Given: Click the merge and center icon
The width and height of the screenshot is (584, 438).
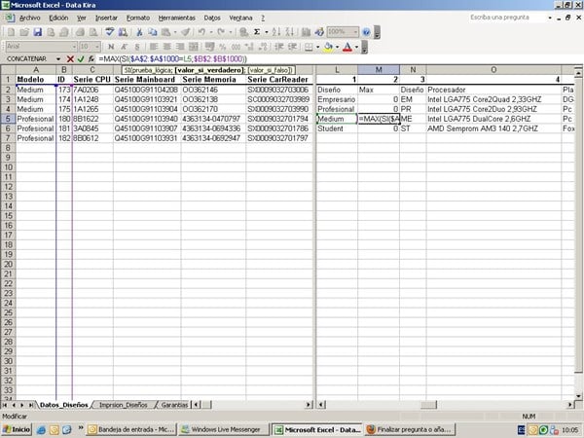Looking at the screenshot, I should 194,46.
